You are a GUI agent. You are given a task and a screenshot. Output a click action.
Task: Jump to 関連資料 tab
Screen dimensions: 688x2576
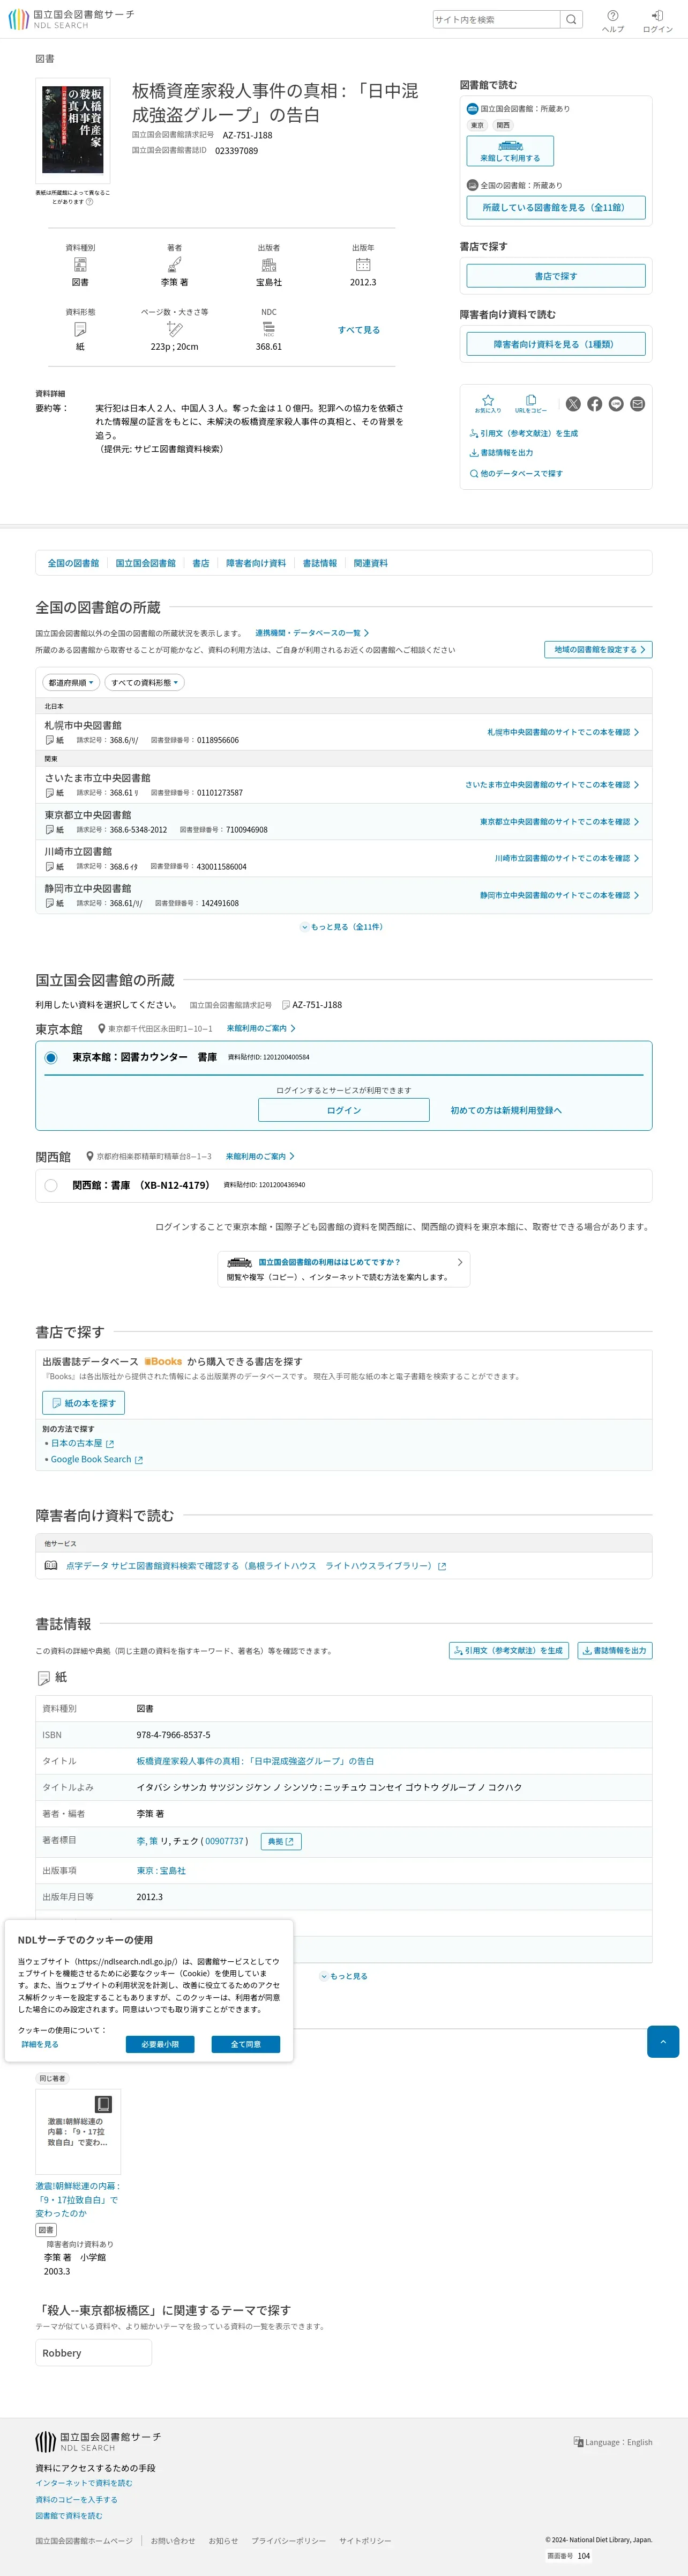[370, 563]
